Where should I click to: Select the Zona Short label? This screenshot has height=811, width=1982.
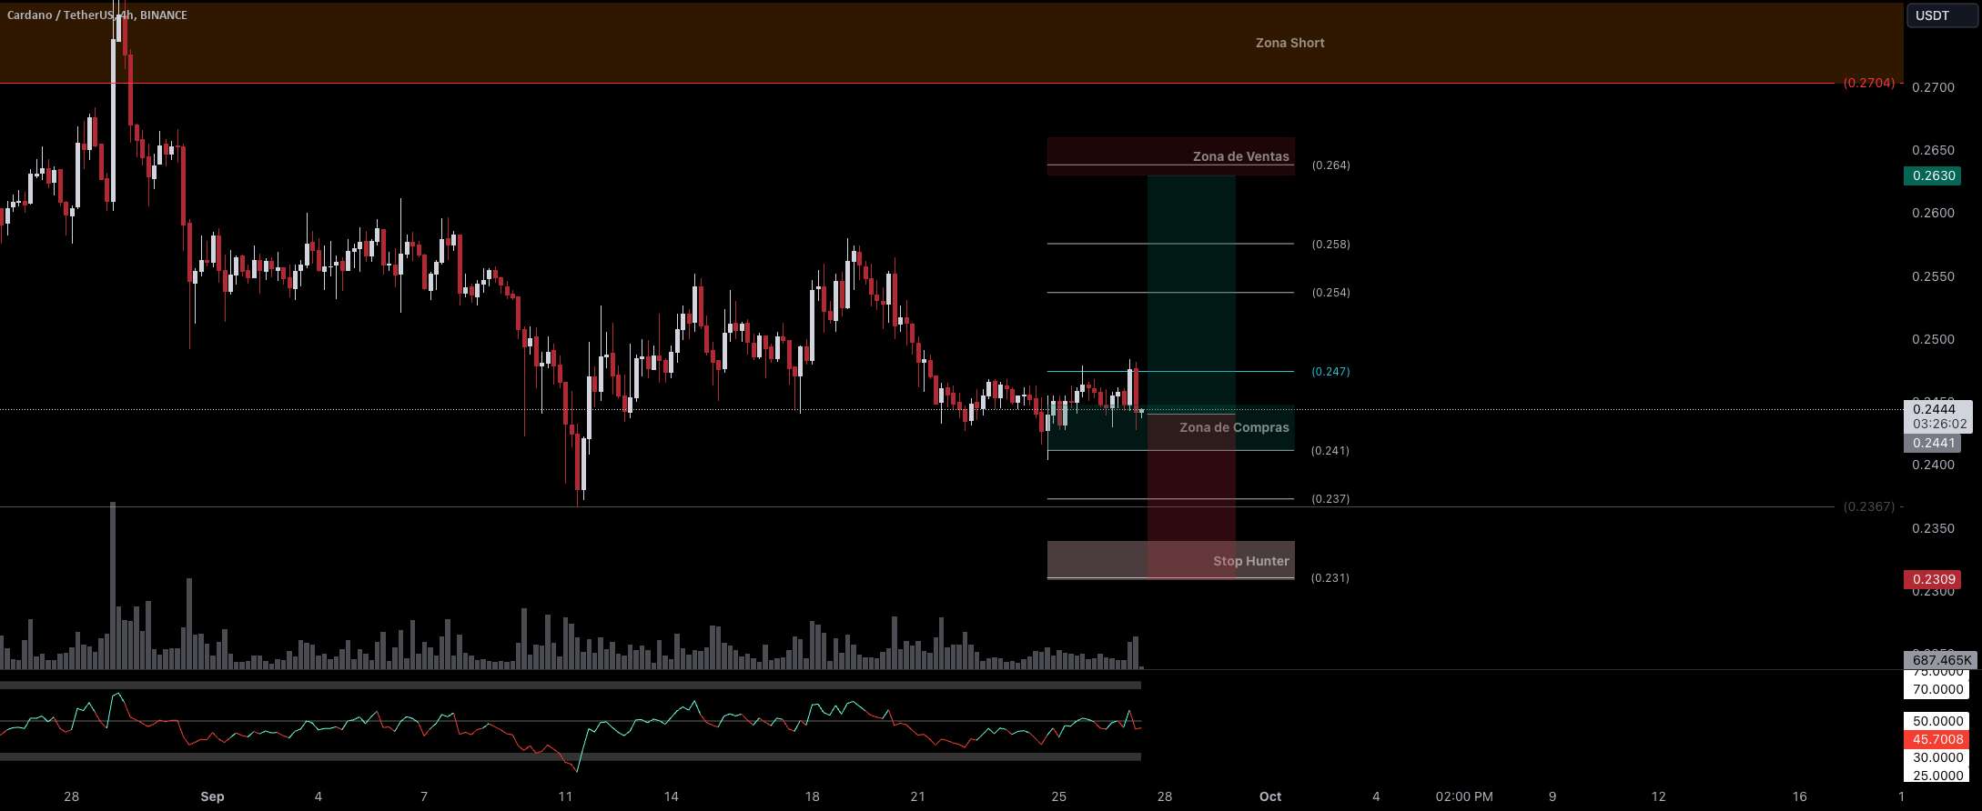(x=1289, y=43)
